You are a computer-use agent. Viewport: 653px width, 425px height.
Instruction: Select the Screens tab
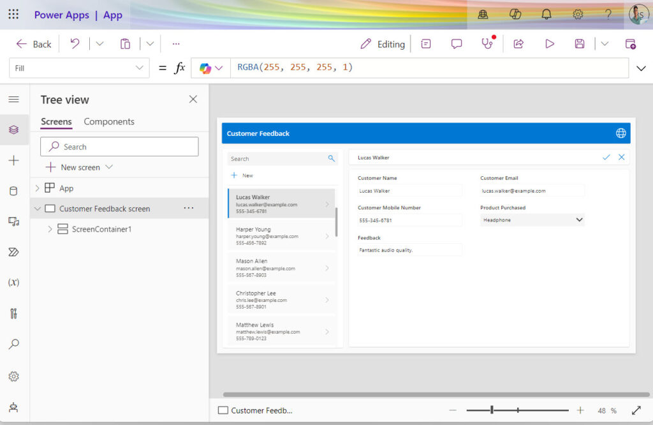pos(56,121)
